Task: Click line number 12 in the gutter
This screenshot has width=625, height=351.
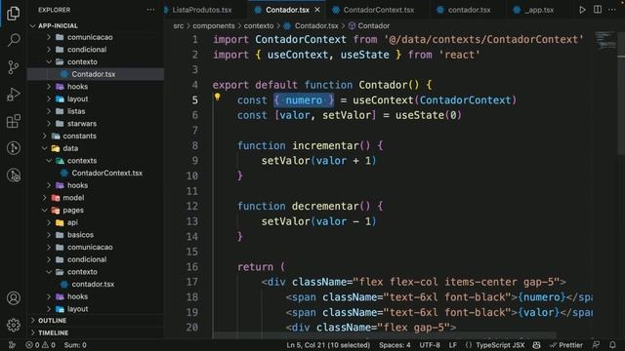Action: click(191, 206)
